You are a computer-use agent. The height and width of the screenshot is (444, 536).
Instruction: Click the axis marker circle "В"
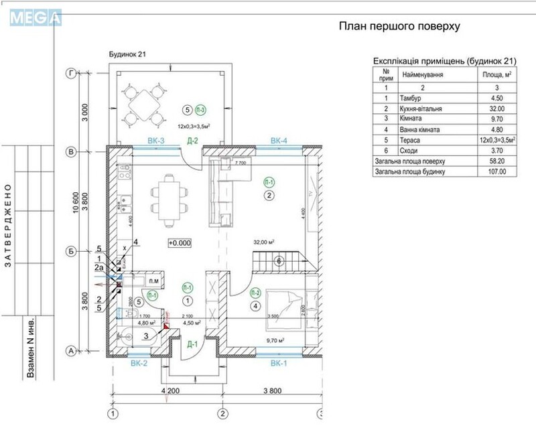point(71,152)
